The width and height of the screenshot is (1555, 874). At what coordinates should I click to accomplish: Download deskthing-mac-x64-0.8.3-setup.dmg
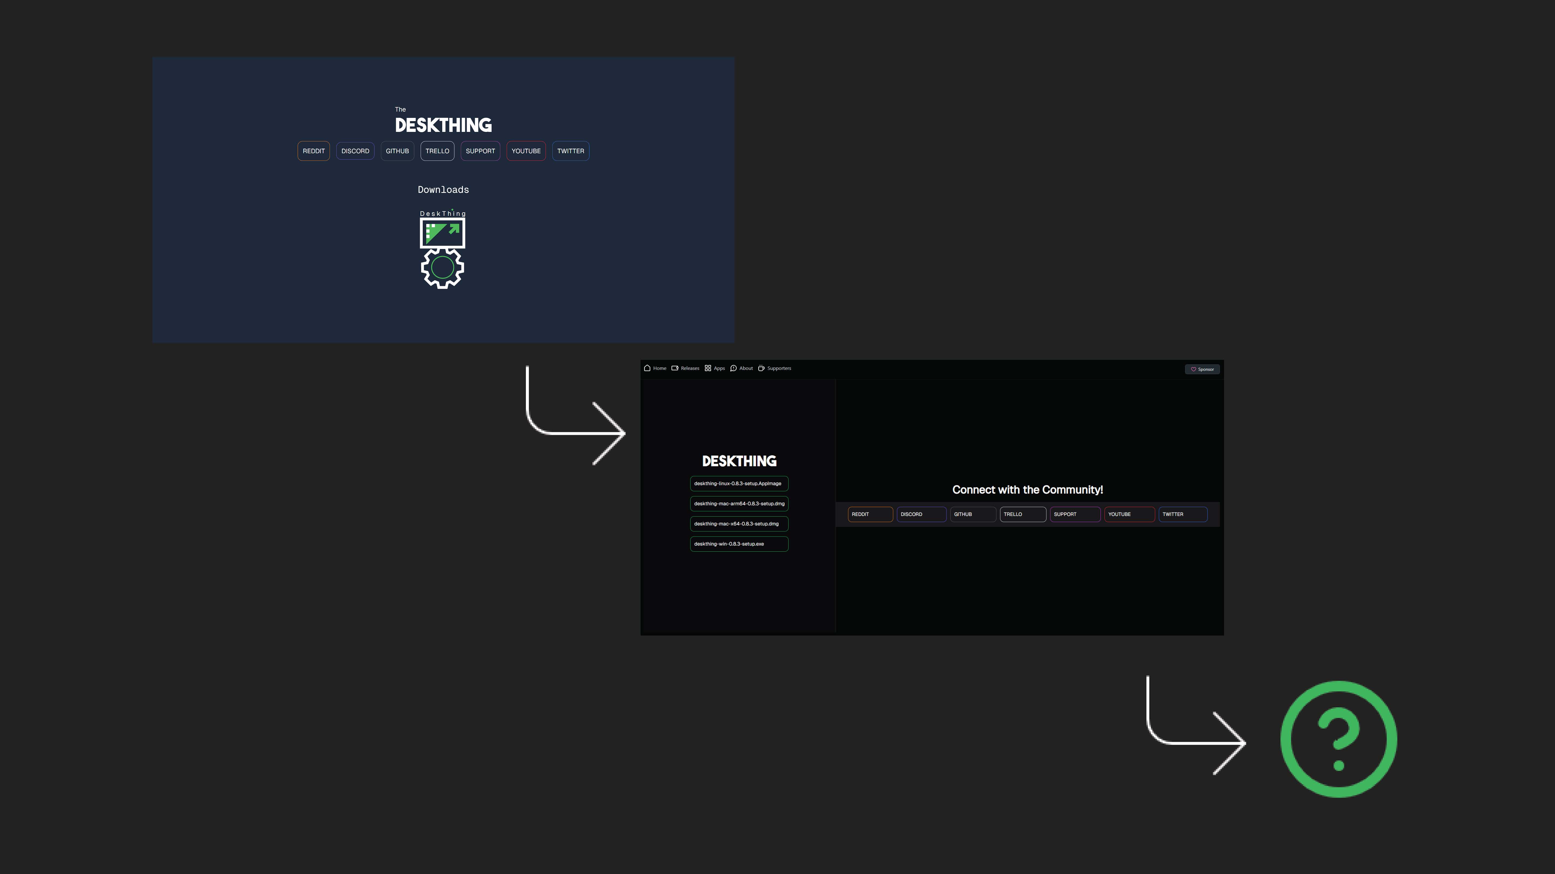pos(739,524)
